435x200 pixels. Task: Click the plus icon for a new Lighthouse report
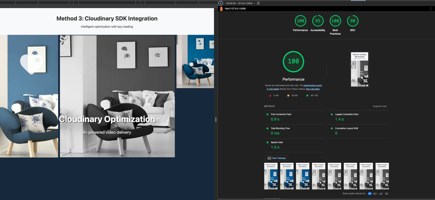tap(221, 3)
